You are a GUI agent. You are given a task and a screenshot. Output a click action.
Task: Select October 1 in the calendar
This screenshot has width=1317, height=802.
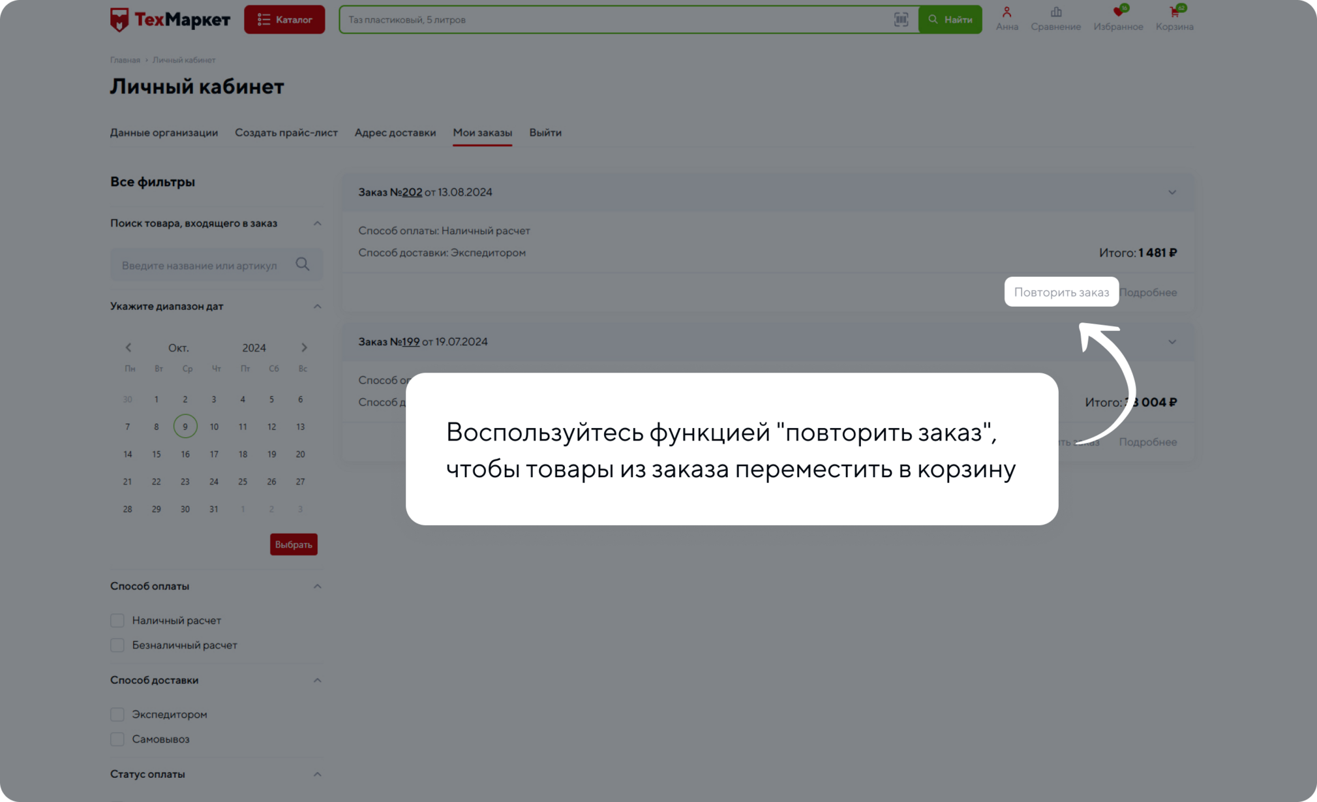(x=156, y=399)
